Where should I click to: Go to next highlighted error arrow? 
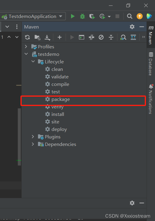(17, 37)
